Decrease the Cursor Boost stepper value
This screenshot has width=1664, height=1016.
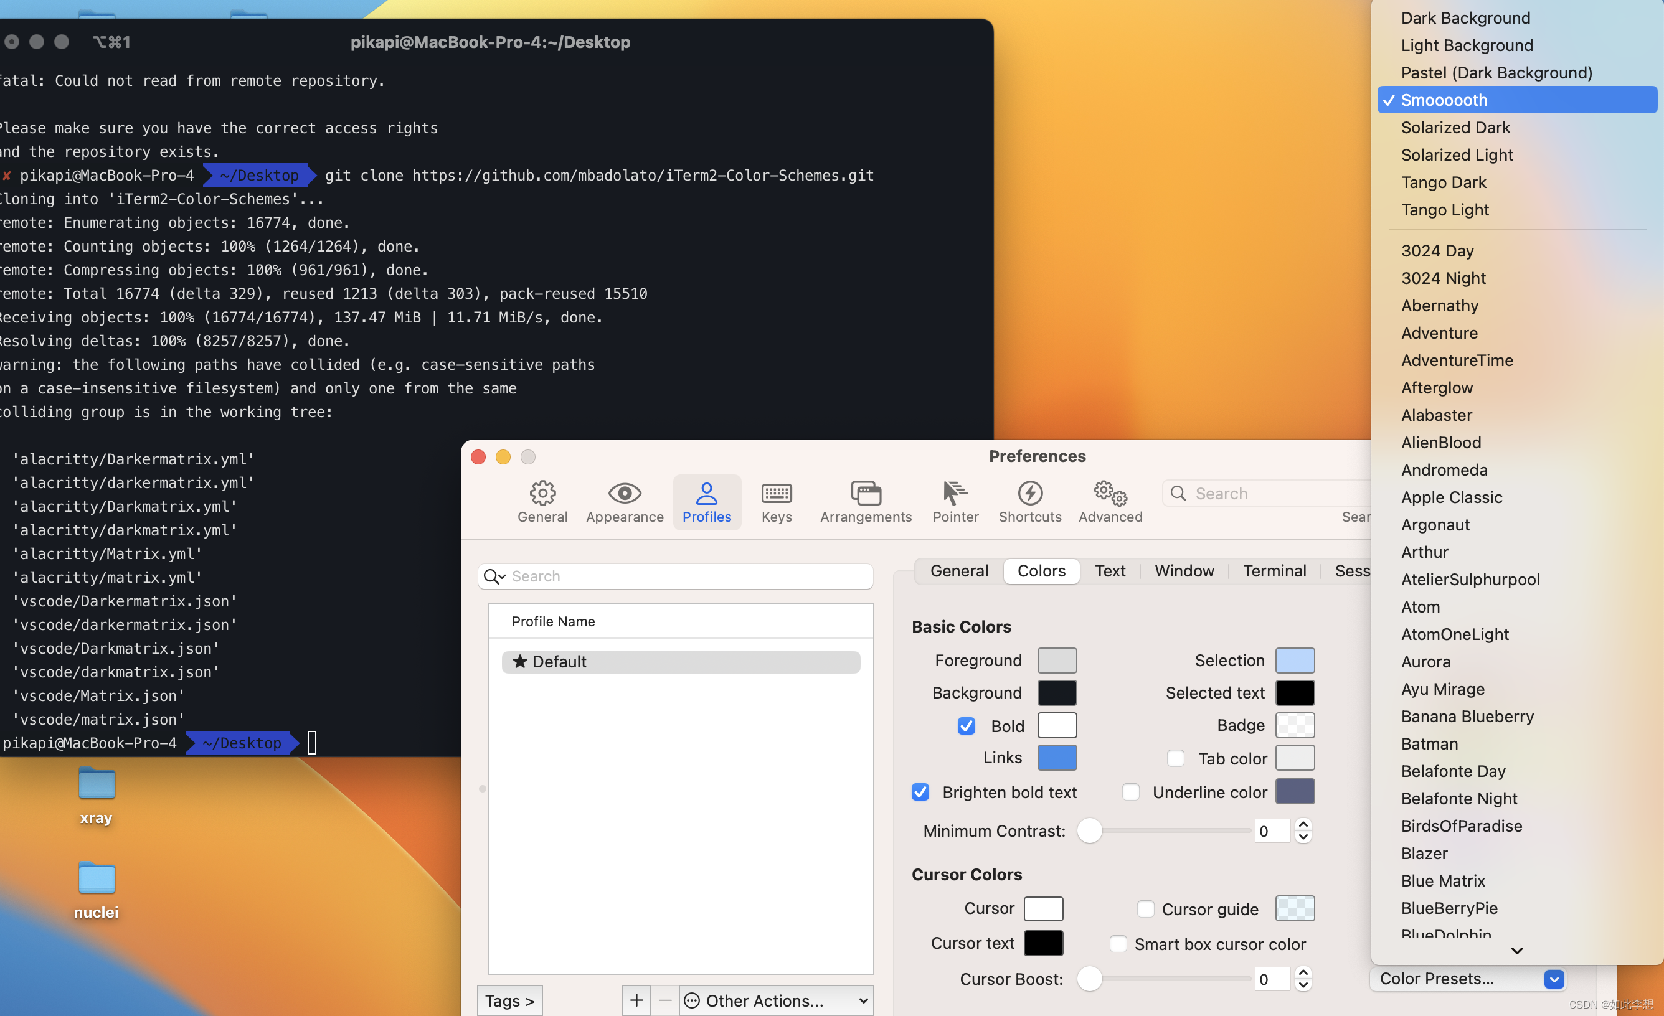[x=1303, y=985]
